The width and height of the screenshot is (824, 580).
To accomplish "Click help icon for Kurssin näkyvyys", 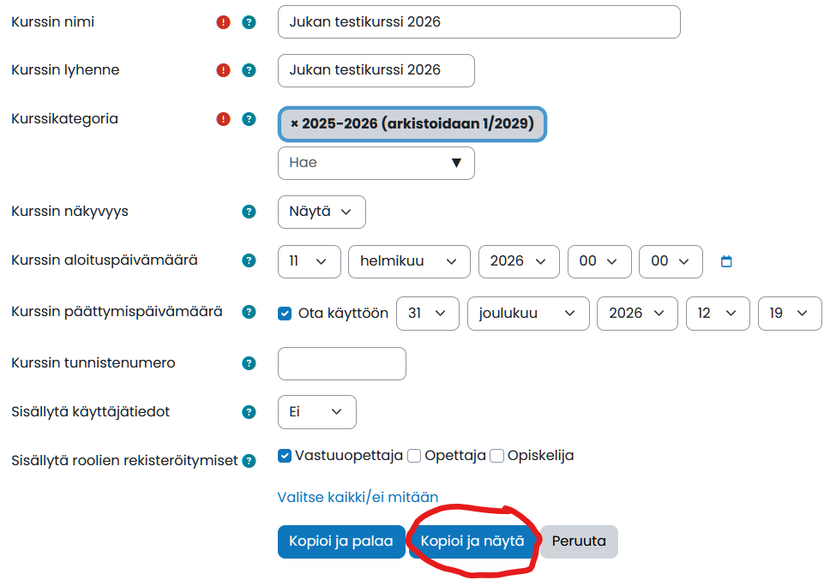I will (249, 212).
